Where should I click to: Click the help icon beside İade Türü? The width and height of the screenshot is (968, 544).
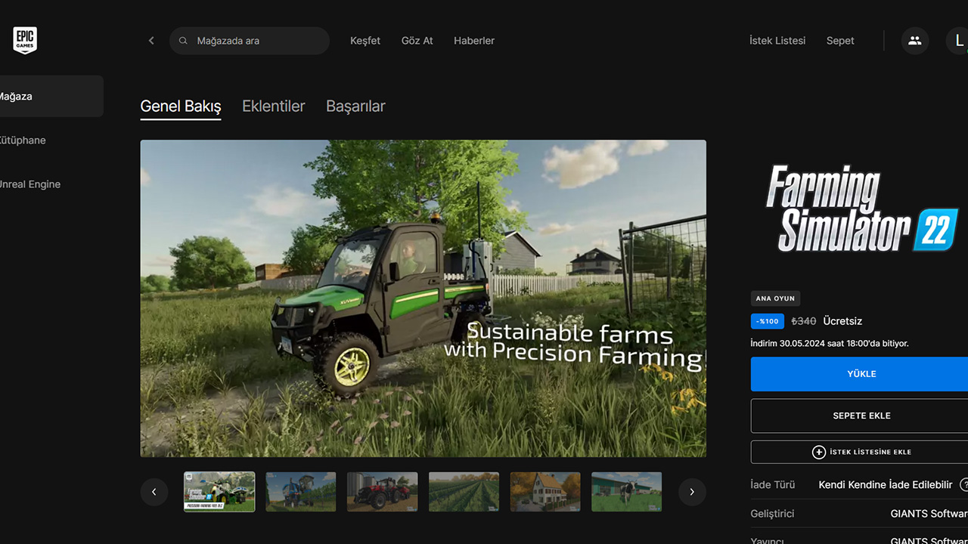tap(964, 484)
